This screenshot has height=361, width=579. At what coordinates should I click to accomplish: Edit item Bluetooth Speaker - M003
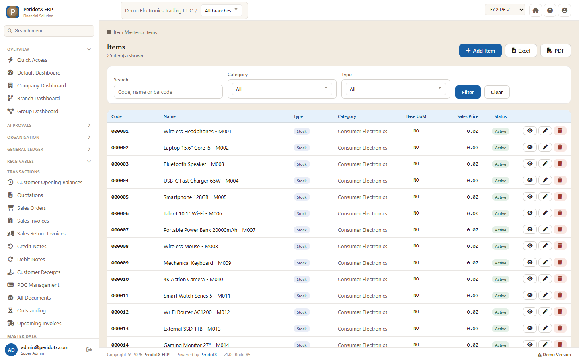point(545,164)
